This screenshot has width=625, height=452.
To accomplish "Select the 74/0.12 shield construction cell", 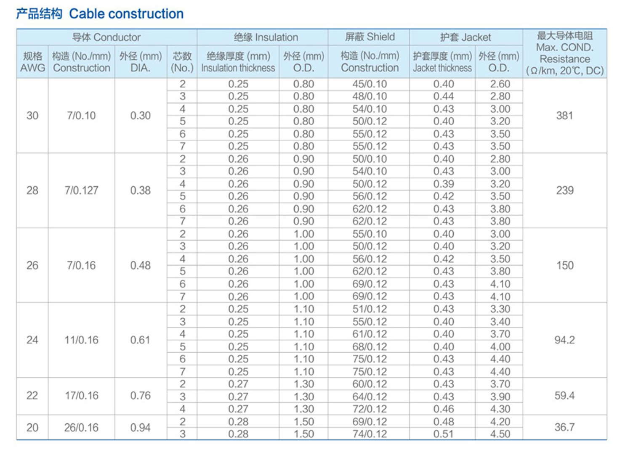I will coord(370,434).
